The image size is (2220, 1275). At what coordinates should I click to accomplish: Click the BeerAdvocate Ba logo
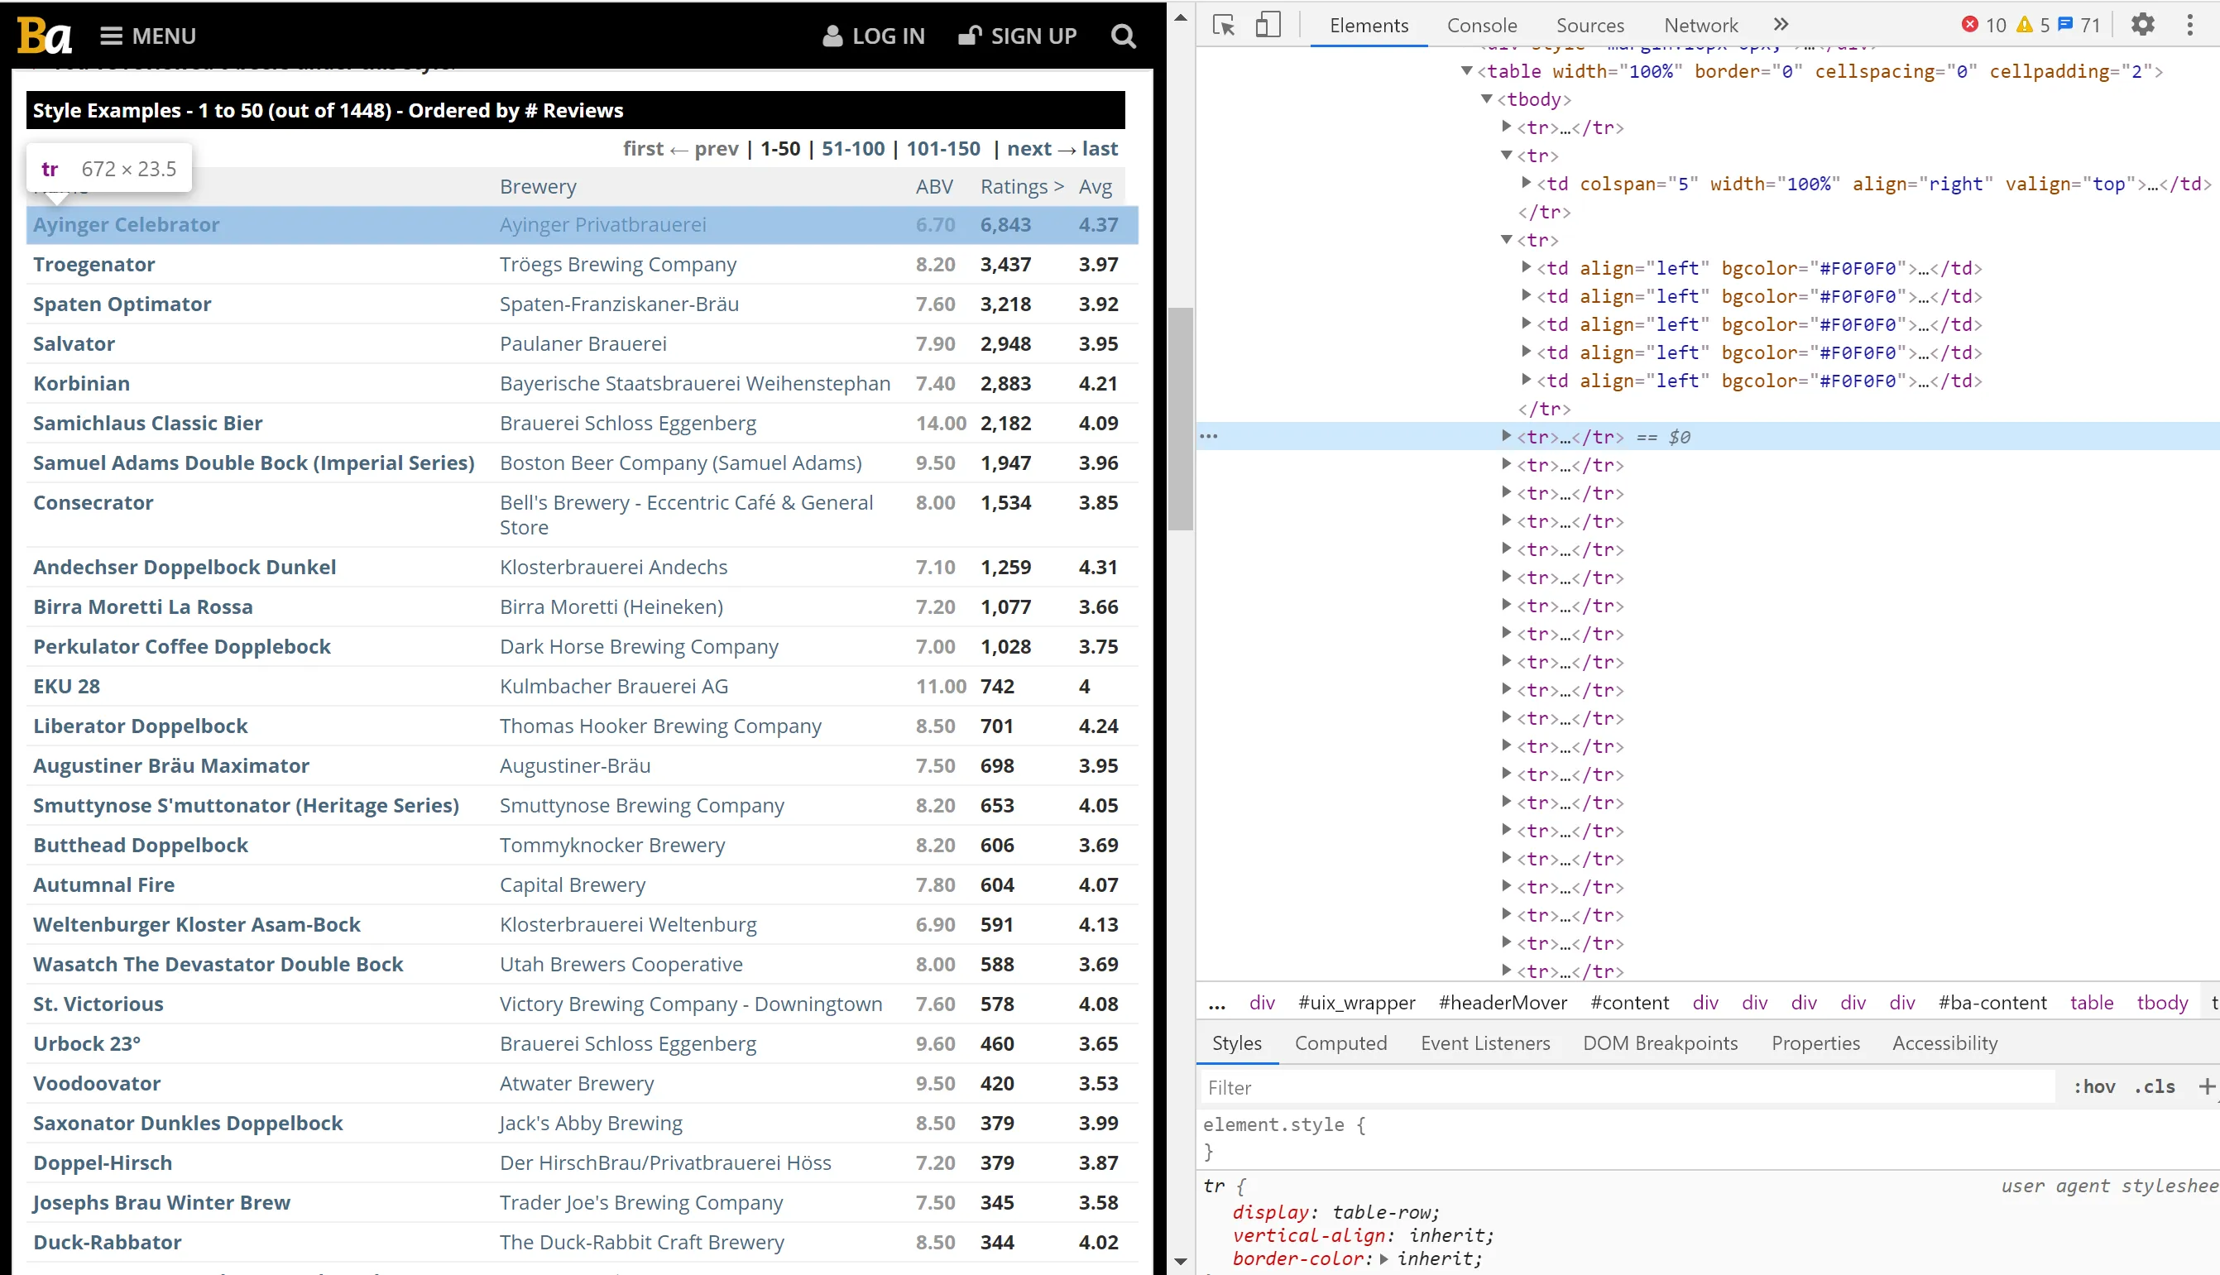coord(44,36)
